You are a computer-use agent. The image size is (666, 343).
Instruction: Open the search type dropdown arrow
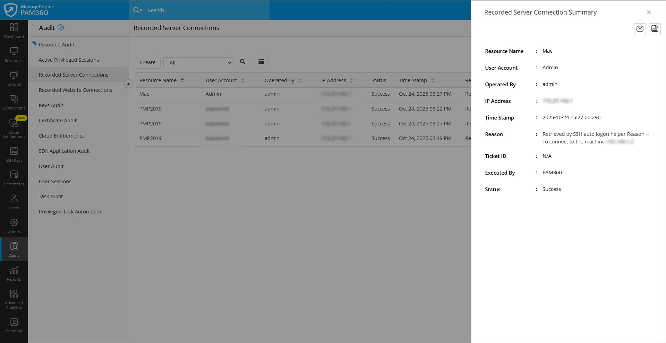[x=141, y=10]
